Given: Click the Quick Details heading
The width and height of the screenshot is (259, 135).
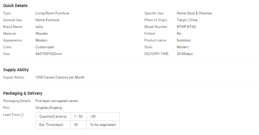Looking at the screenshot, I should (x=15, y=6).
